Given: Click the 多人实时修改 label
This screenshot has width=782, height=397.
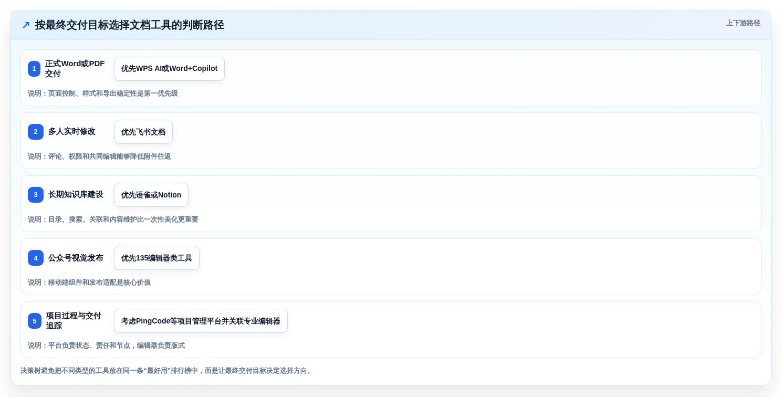Looking at the screenshot, I should coord(72,132).
